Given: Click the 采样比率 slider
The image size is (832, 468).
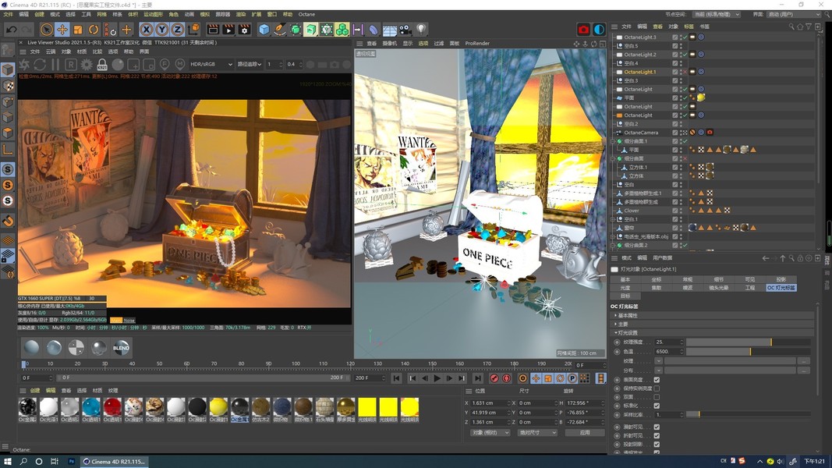Looking at the screenshot, I should pos(748,414).
